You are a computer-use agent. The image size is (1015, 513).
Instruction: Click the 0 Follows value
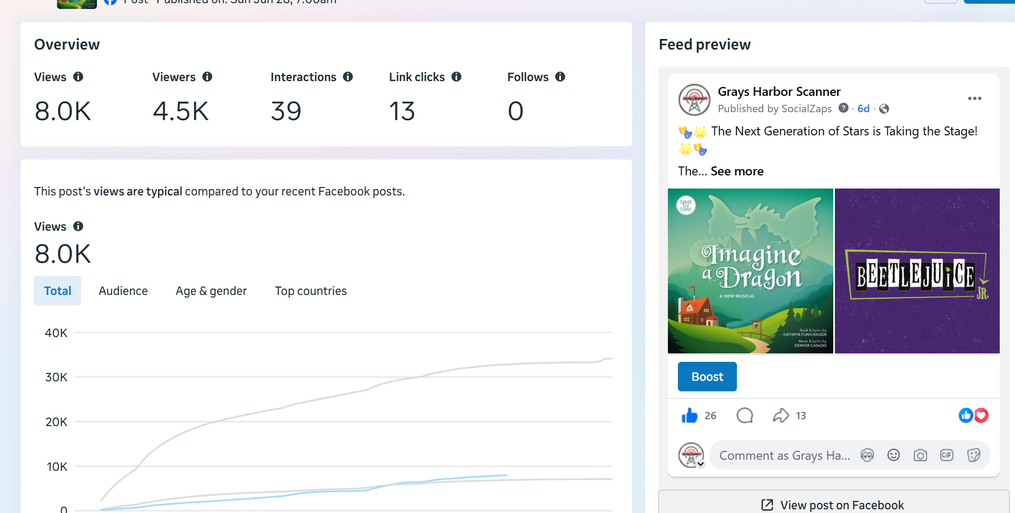click(516, 111)
